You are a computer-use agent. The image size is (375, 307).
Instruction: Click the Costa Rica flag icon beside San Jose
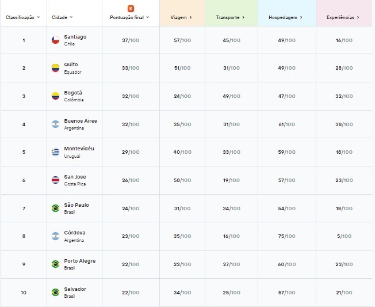[55, 180]
